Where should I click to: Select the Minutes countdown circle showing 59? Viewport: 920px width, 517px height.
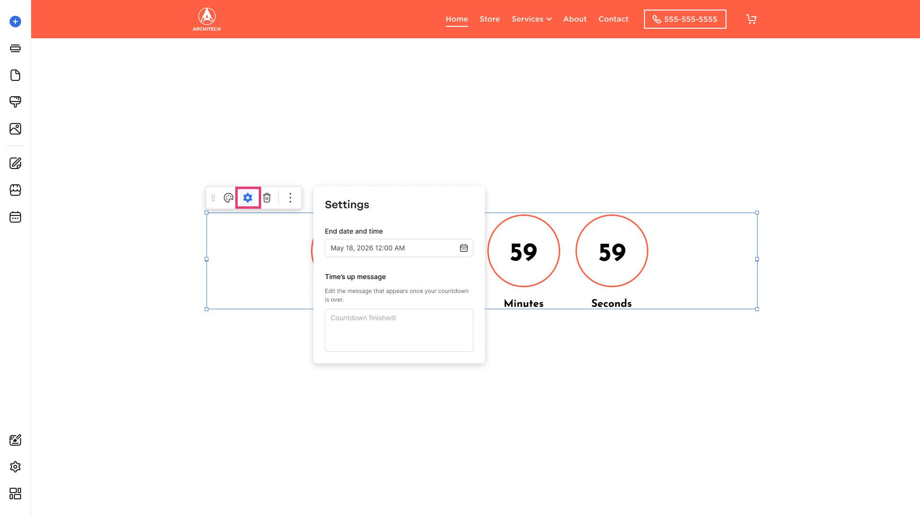click(x=524, y=251)
